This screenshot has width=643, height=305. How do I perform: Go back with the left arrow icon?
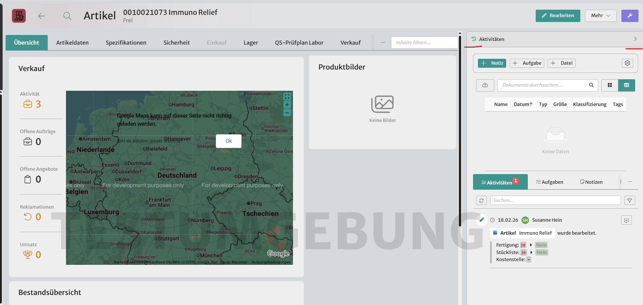41,16
